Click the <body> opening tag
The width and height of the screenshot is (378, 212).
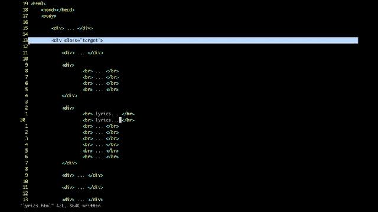[x=48, y=16]
